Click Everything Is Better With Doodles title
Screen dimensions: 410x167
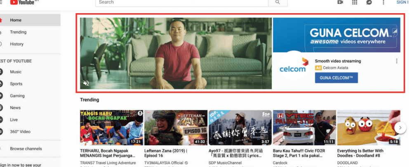pyautogui.click(x=361, y=153)
